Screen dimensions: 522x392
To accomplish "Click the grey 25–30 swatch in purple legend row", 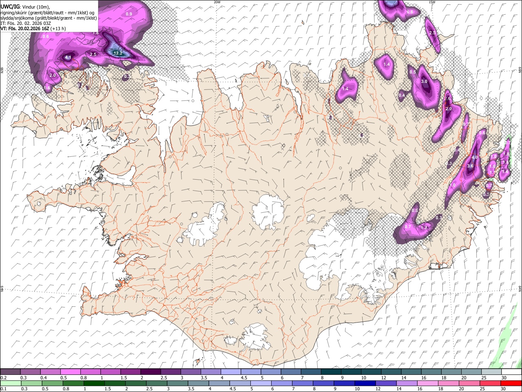I will coord(491,372).
